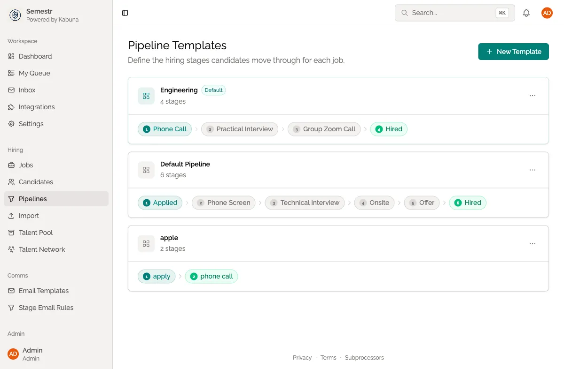
Task: Open Email Templates under Comms
Action: (44, 291)
